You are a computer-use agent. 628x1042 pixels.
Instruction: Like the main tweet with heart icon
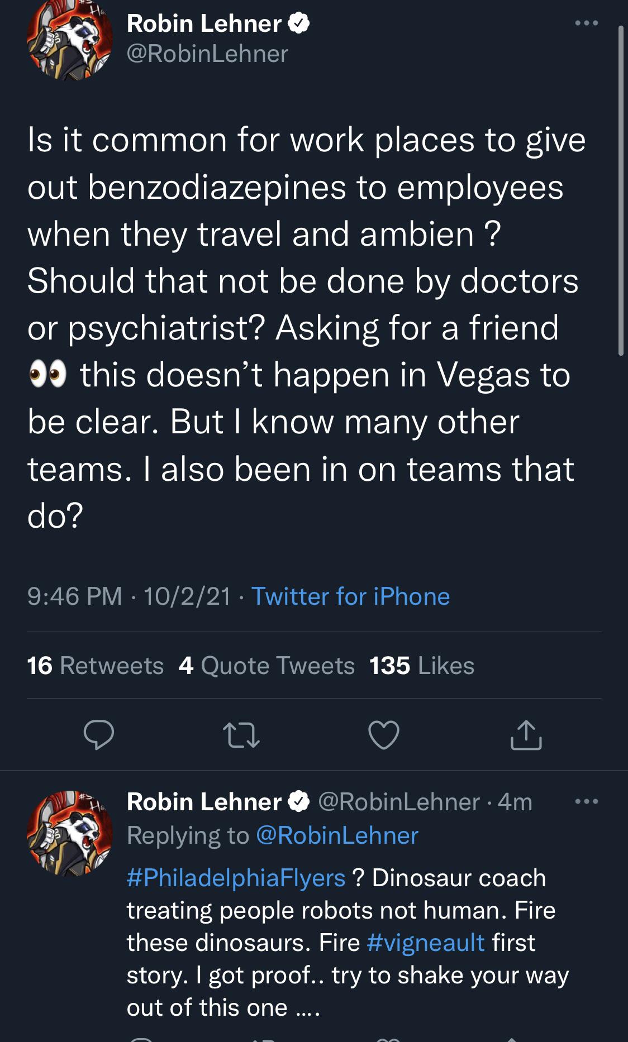(384, 735)
